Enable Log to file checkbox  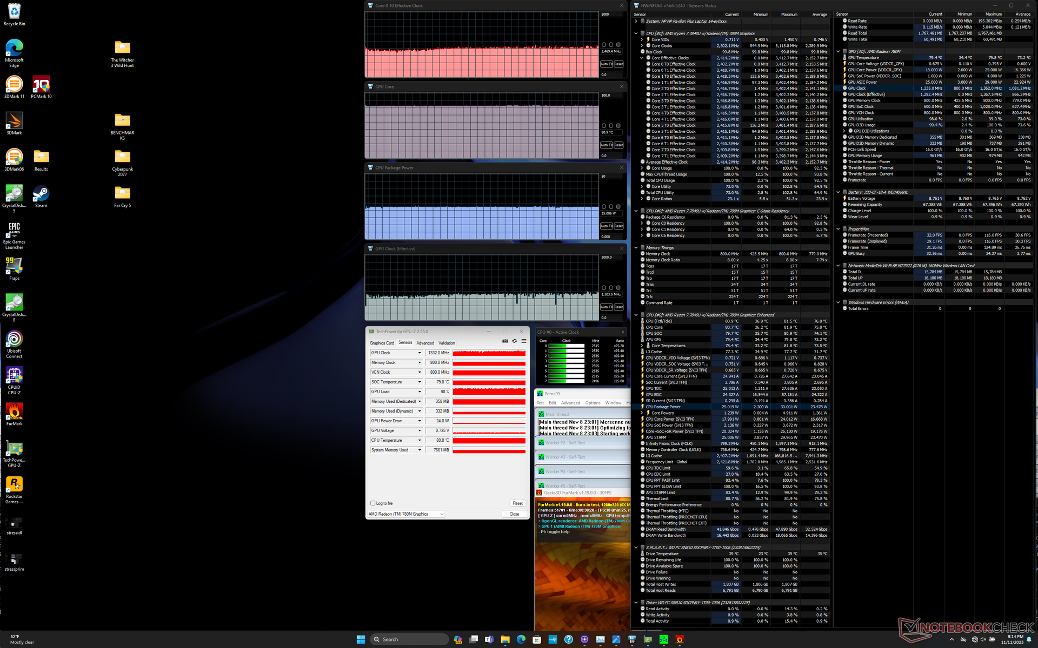(372, 503)
